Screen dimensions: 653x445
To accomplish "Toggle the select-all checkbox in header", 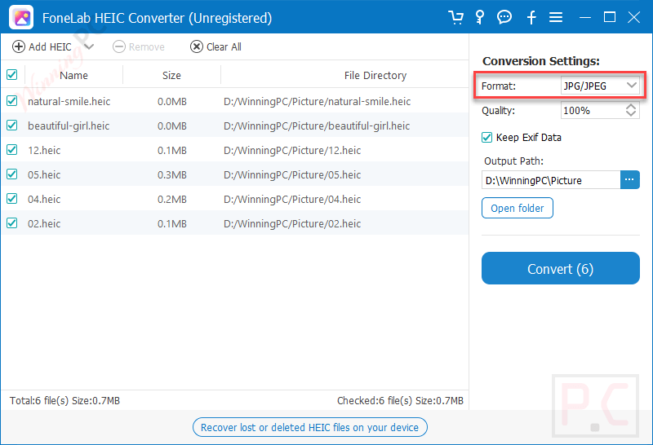I will click(x=12, y=75).
